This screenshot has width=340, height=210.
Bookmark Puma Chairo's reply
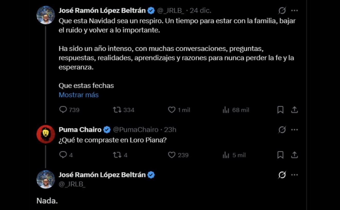(280, 155)
